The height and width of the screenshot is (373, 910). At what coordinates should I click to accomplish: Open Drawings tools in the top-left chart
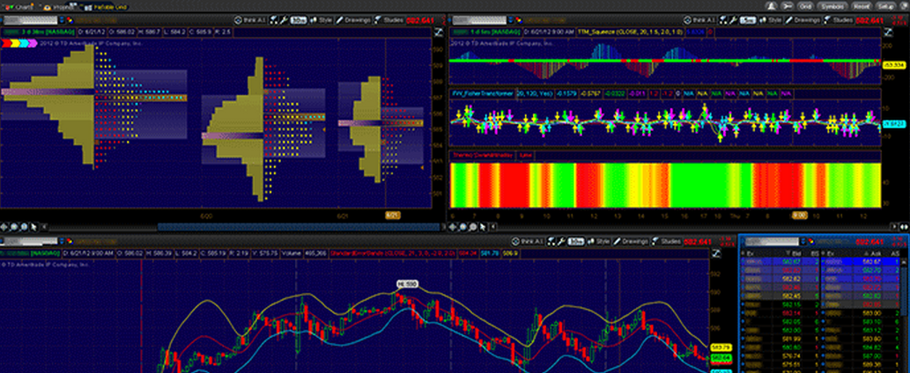353,18
